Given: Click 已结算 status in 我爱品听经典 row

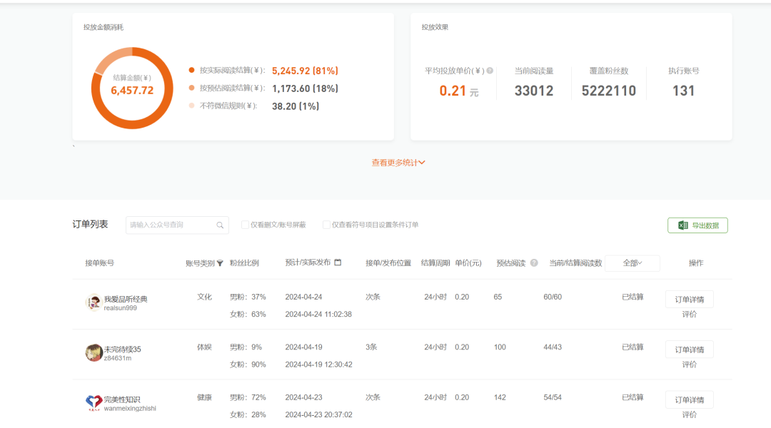Looking at the screenshot, I should pyautogui.click(x=633, y=297).
